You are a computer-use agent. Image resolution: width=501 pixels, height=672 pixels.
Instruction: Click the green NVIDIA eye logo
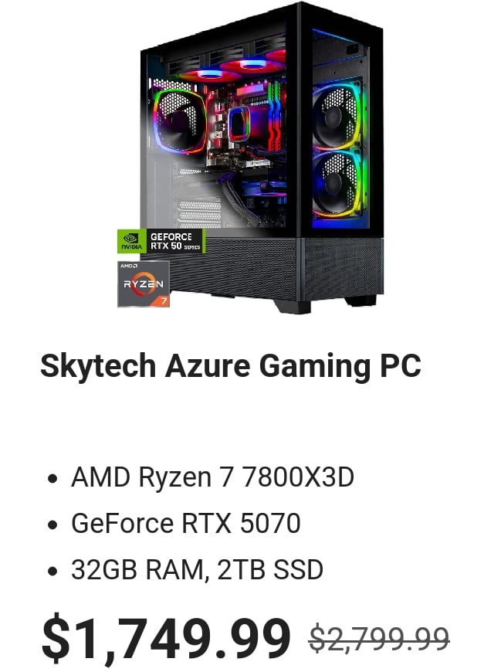pos(131,239)
